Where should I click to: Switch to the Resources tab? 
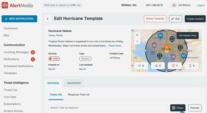pyautogui.click(x=74, y=83)
